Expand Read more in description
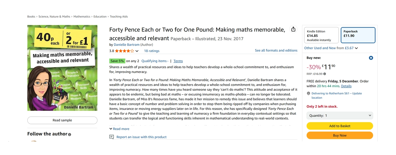396x155 pixels. pyautogui.click(x=119, y=129)
